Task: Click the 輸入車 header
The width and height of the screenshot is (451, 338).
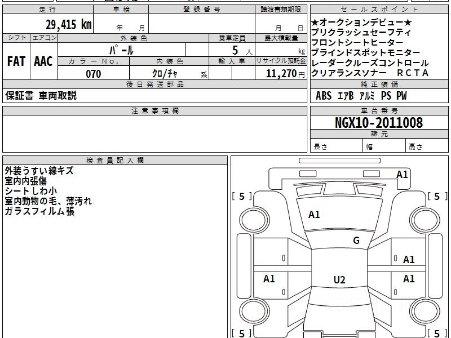Action: [232, 61]
